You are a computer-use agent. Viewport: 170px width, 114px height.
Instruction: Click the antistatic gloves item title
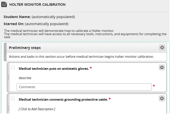pos(54,69)
